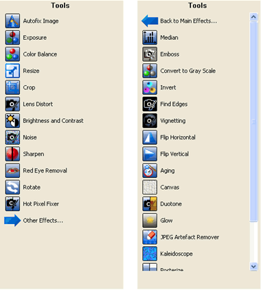Screen dimensions: 261x290
Task: Click the Back to Main Effects arrow
Action: click(150, 21)
